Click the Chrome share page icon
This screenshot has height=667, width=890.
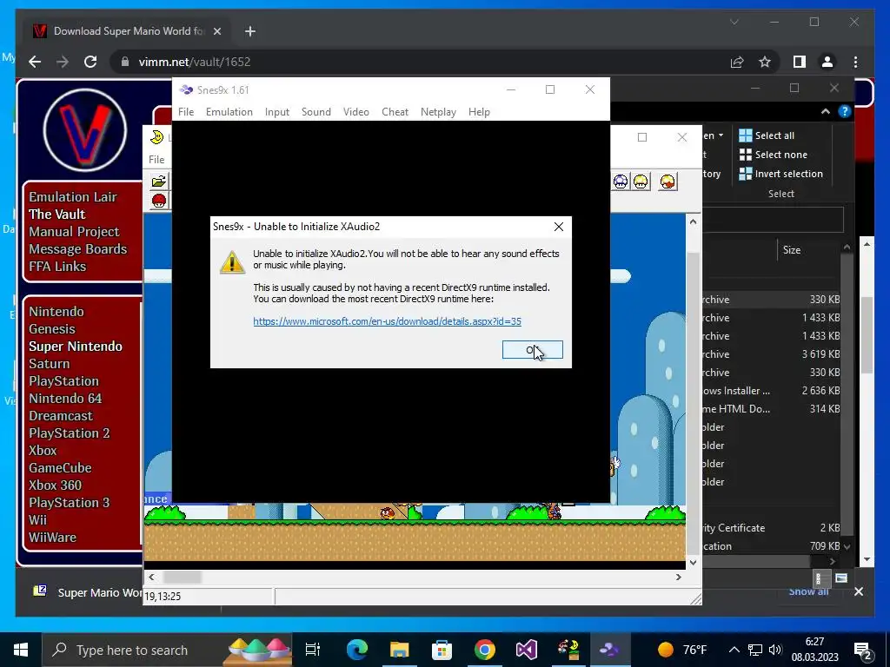737,62
